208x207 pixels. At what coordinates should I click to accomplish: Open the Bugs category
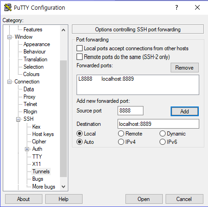pos(38,179)
